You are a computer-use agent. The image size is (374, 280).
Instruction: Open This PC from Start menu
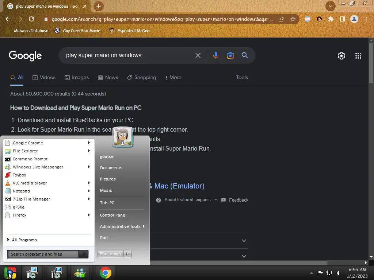coord(107,203)
